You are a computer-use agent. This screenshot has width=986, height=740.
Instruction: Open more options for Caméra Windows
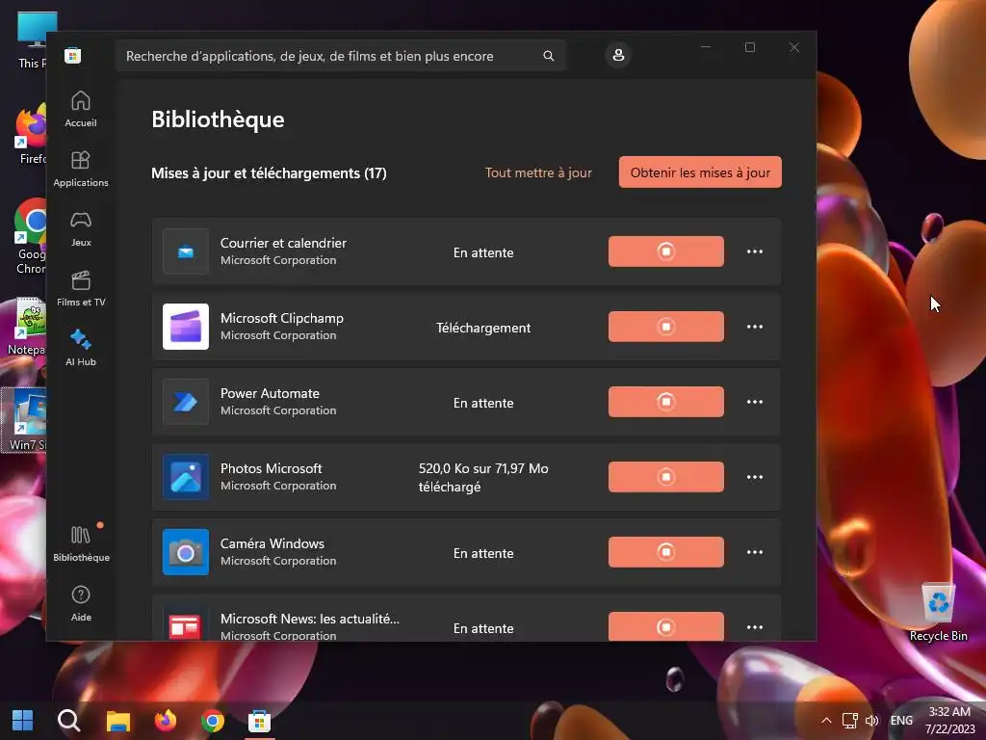click(755, 552)
